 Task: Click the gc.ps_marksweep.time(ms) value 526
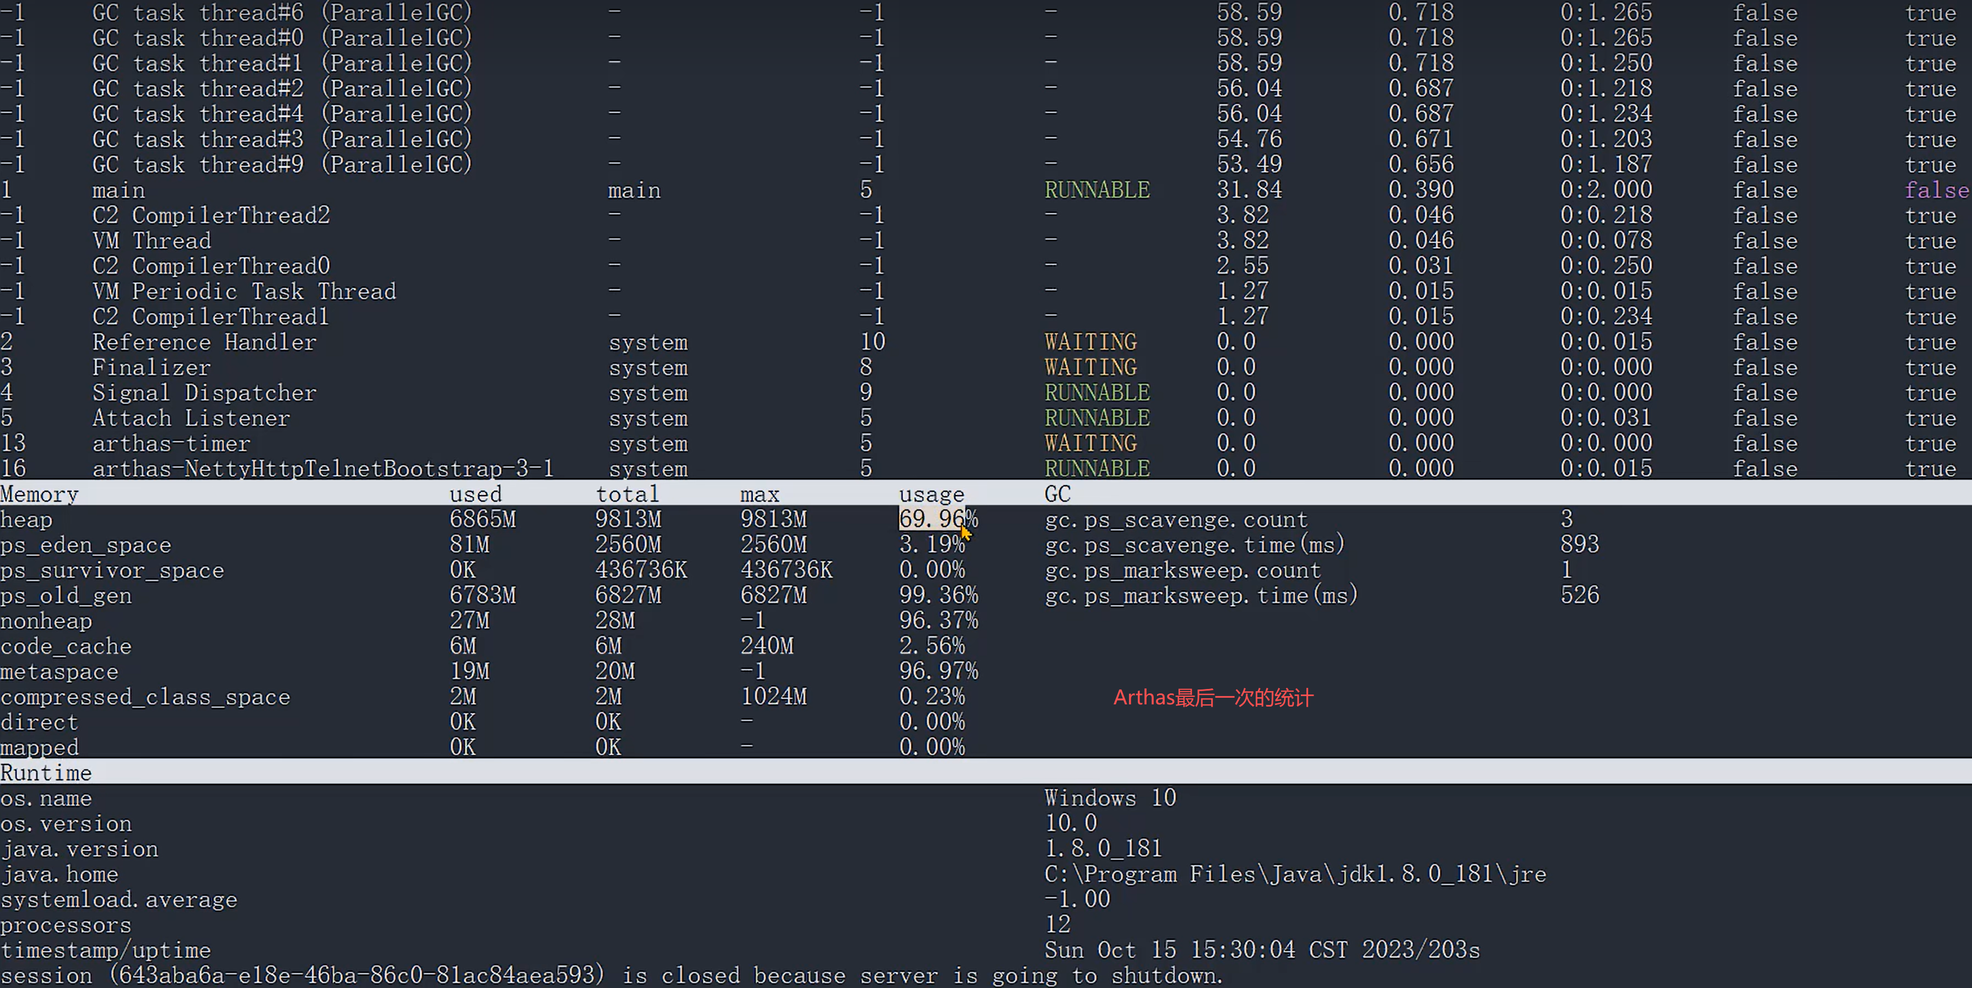tap(1579, 595)
